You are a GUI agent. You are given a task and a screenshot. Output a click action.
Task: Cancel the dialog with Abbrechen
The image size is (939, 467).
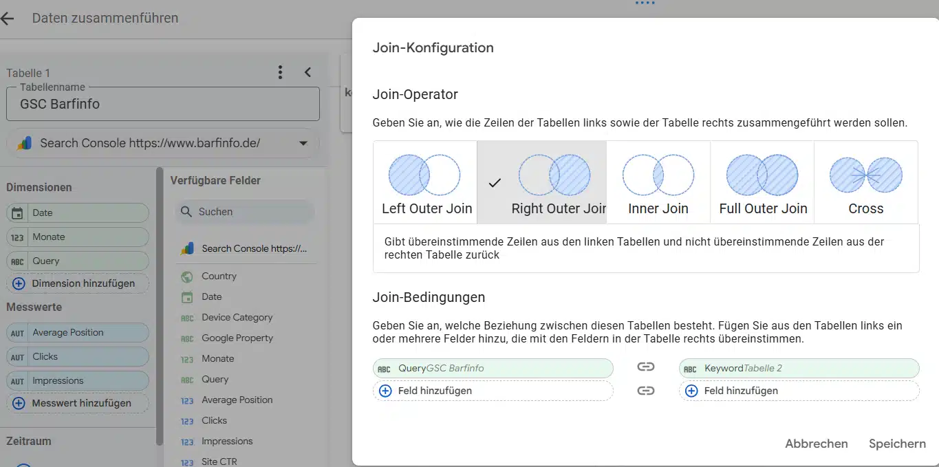816,444
